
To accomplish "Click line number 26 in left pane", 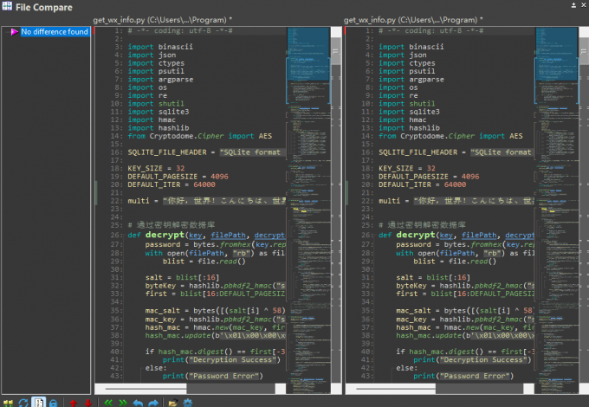I will click(x=116, y=236).
